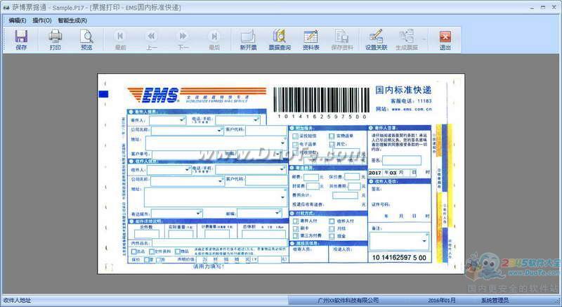Screen dimensions: 562x307
Task: Expand the recipient 电话/手机 dropdown
Action: pyautogui.click(x=282, y=169)
